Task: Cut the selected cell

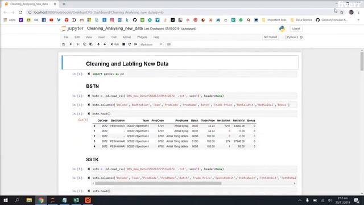Action: coord(78,44)
